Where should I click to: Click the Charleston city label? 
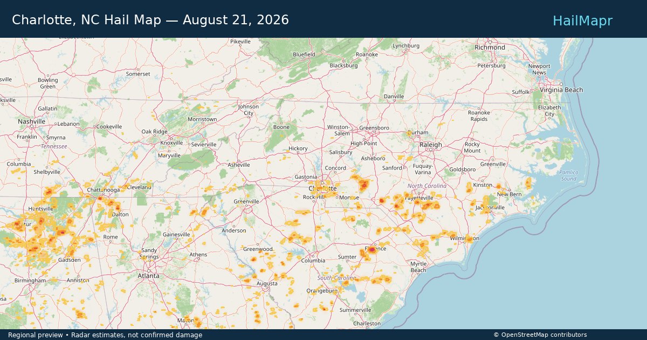367,323
